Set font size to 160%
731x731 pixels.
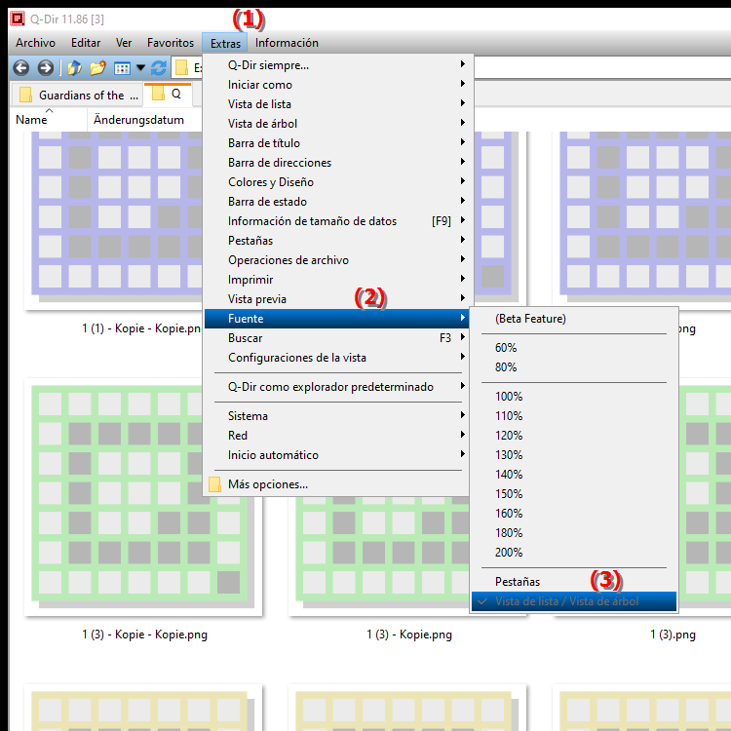point(574,515)
